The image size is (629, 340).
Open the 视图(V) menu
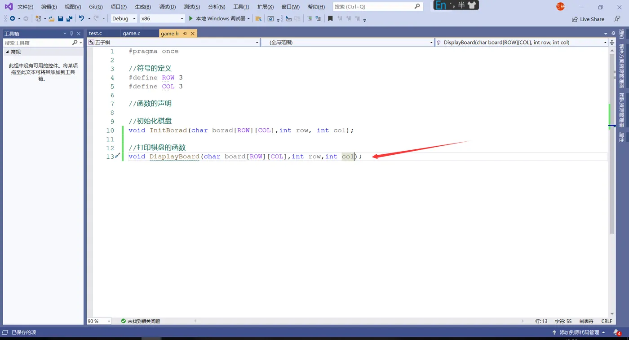click(x=73, y=7)
